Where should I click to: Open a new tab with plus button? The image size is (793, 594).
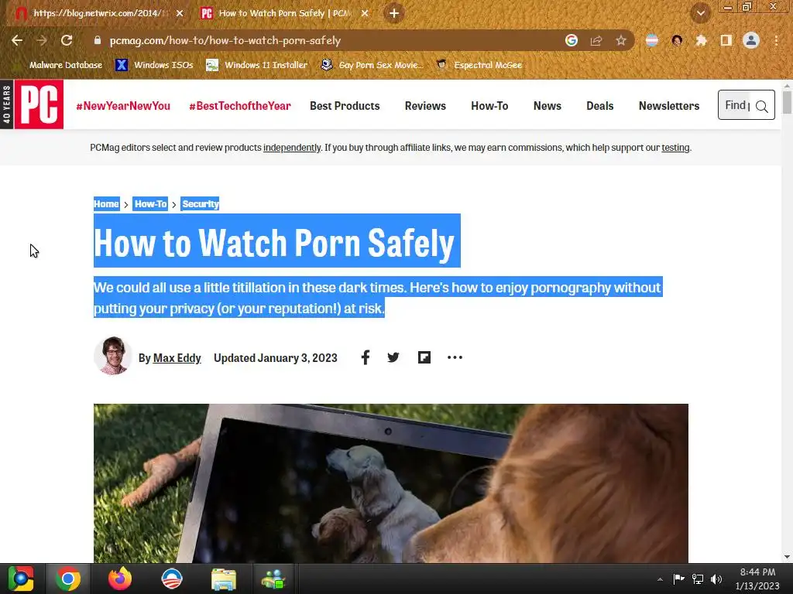pyautogui.click(x=394, y=13)
